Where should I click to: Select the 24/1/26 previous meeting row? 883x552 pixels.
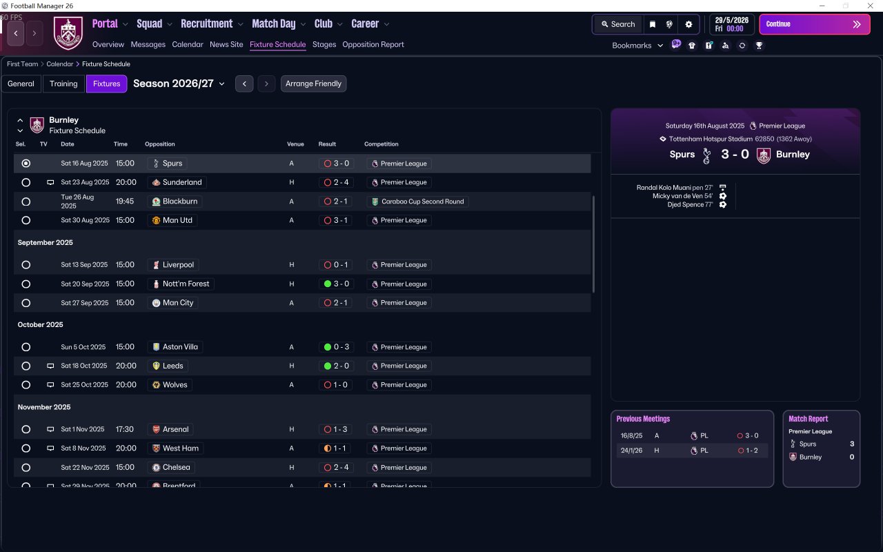click(x=692, y=451)
